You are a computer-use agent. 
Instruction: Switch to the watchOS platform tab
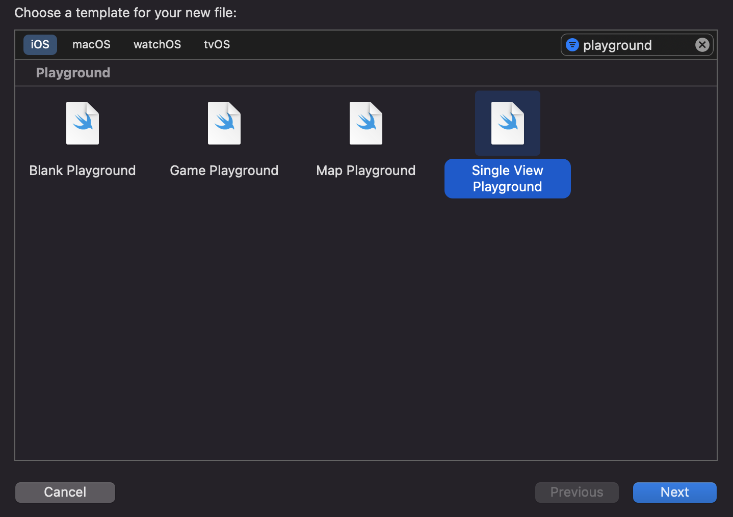tap(158, 44)
